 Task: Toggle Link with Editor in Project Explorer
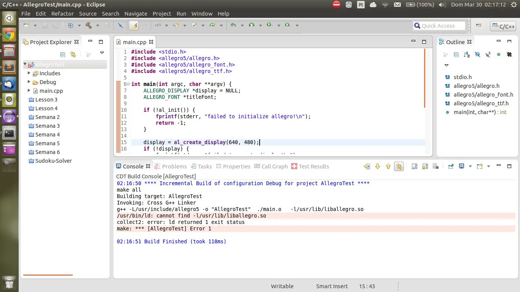pyautogui.click(x=73, y=54)
